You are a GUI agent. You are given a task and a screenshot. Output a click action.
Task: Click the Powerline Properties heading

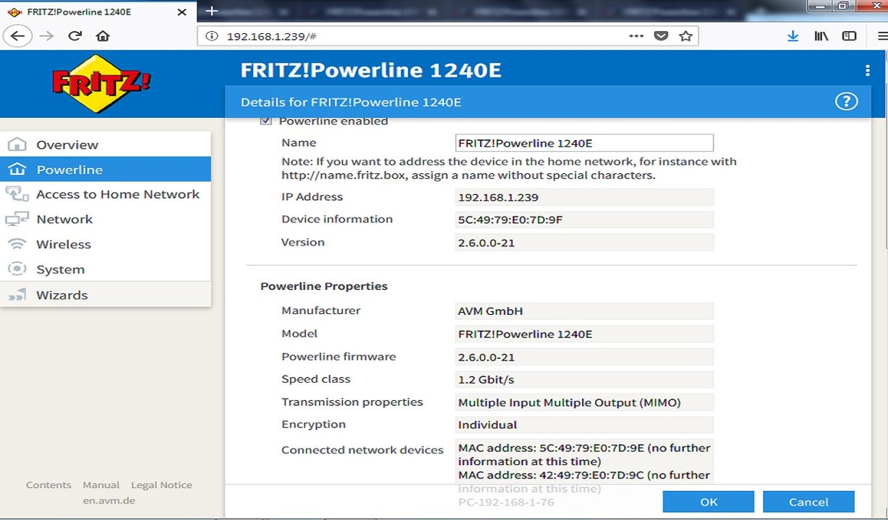pos(324,286)
